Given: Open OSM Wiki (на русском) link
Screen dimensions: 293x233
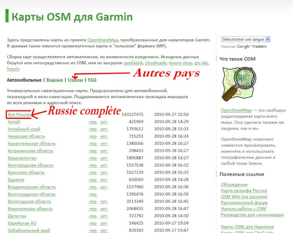Looking at the screenshot, I should tap(244, 197).
